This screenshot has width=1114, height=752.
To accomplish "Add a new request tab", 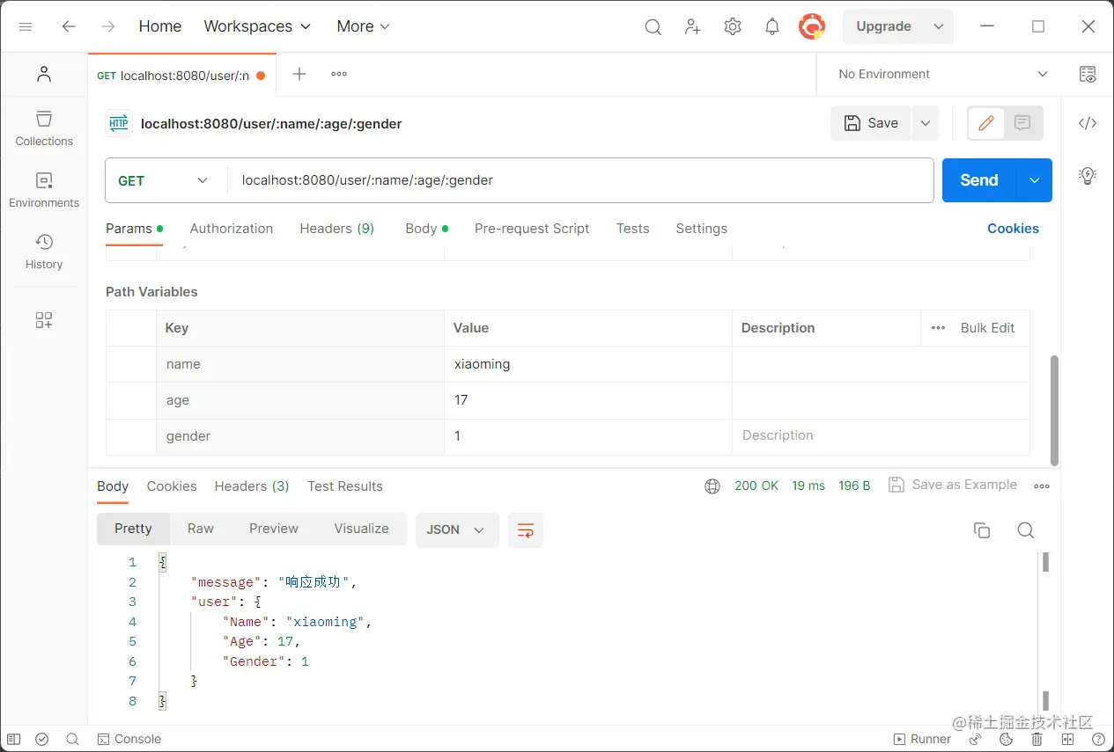I will pyautogui.click(x=299, y=74).
